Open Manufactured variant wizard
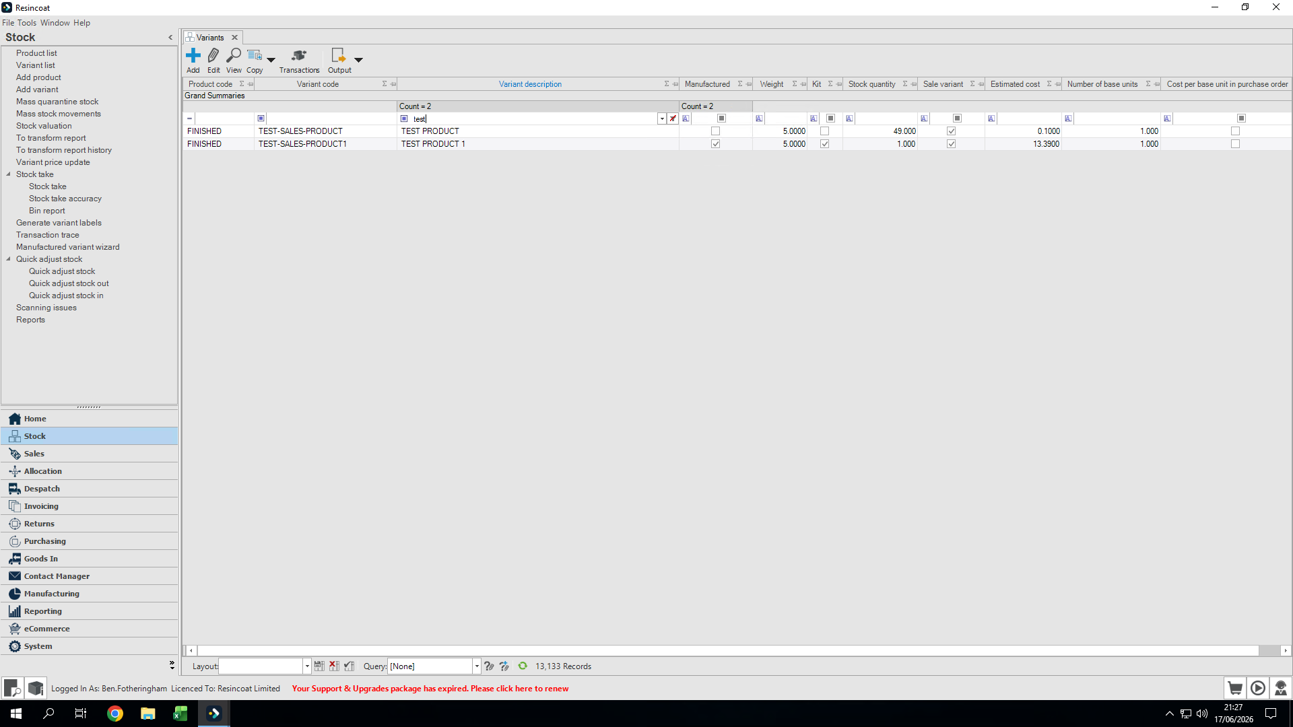The width and height of the screenshot is (1293, 727). click(x=68, y=247)
